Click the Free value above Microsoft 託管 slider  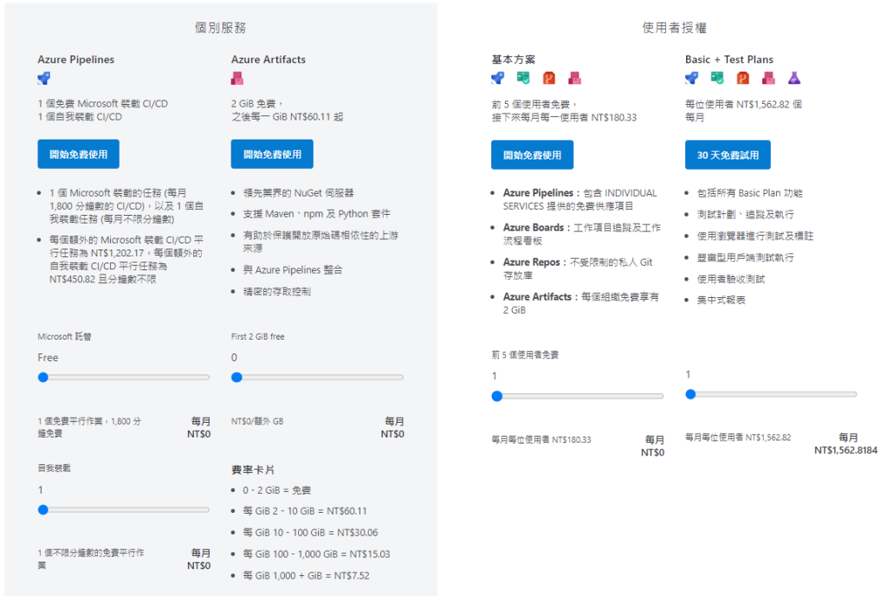49,358
